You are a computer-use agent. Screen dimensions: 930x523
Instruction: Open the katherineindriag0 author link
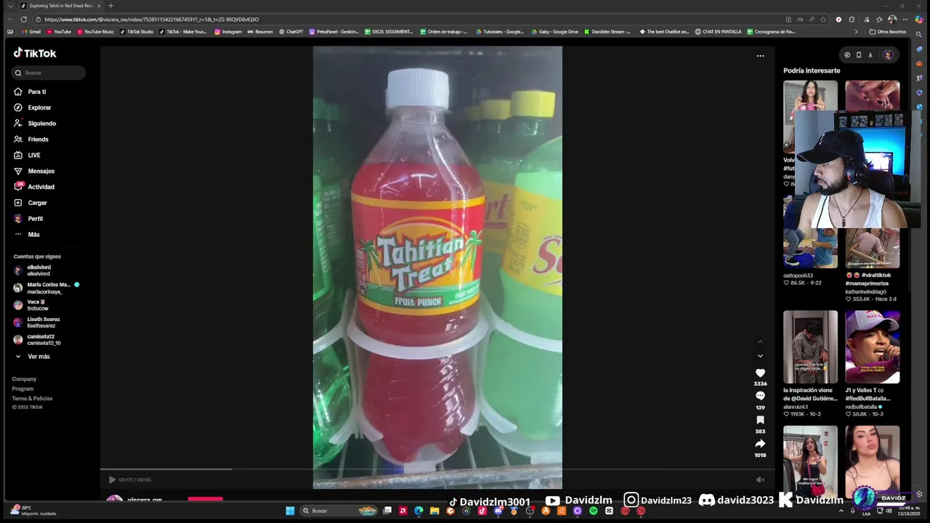[865, 291]
